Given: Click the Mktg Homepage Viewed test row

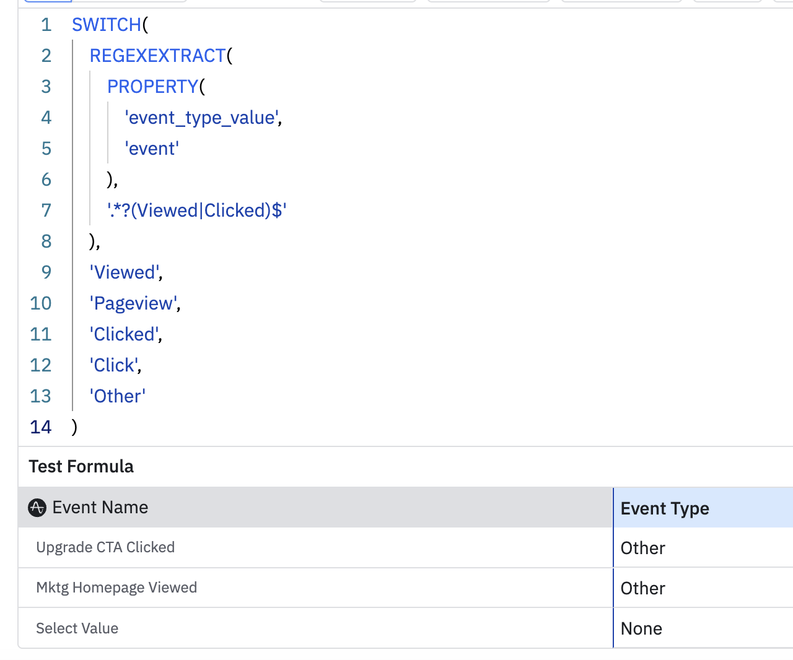Looking at the screenshot, I should pyautogui.click(x=116, y=588).
